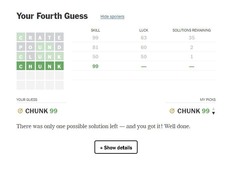Image resolution: width=246 pixels, height=172 pixels.
Task: Click the letter K tile in CHUNK row
Action: pyautogui.click(x=59, y=66)
